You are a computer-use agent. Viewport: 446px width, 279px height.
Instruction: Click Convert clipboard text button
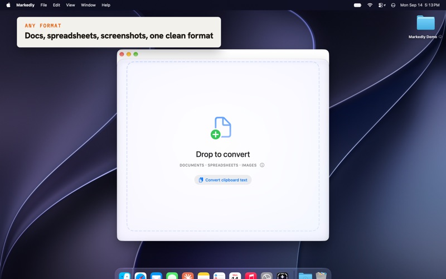[223, 180]
